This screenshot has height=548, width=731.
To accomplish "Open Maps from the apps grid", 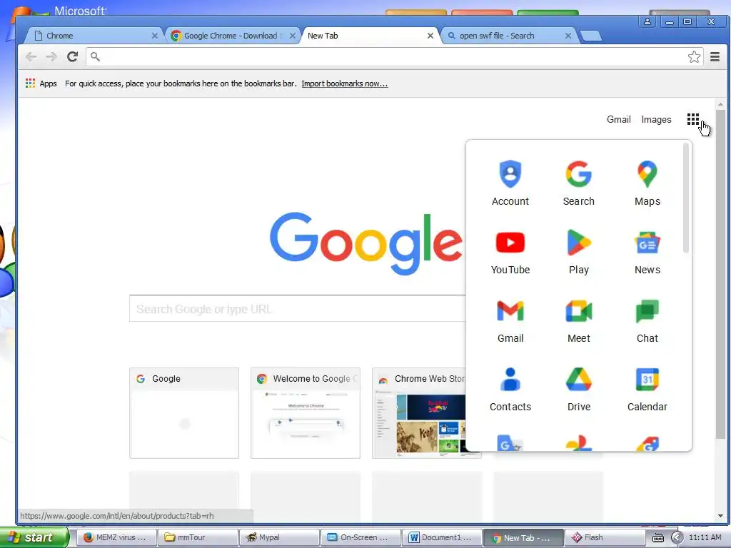I will click(x=647, y=183).
